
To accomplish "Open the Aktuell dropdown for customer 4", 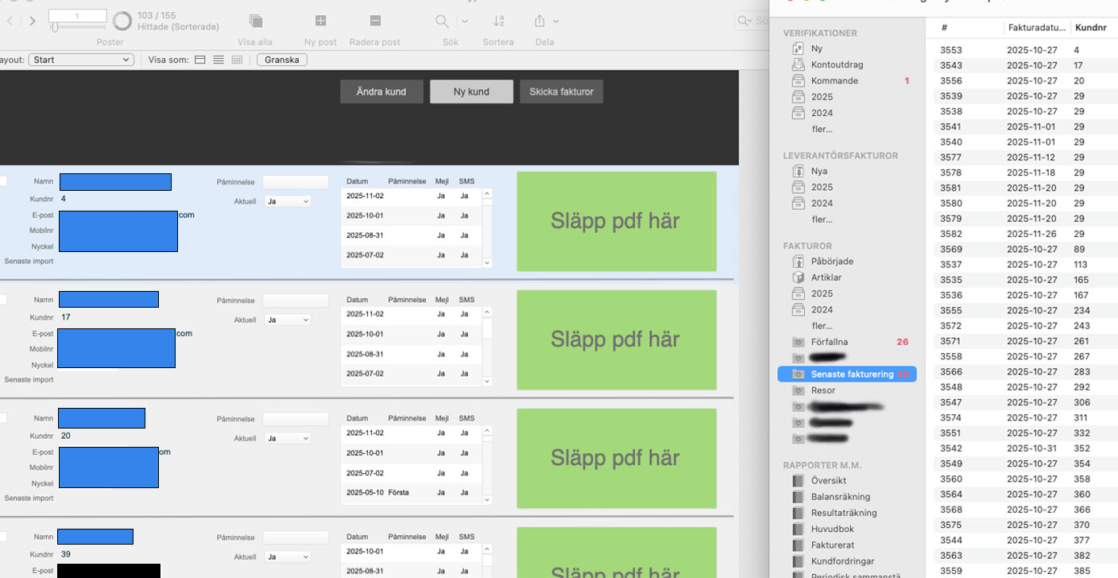I will 288,202.
